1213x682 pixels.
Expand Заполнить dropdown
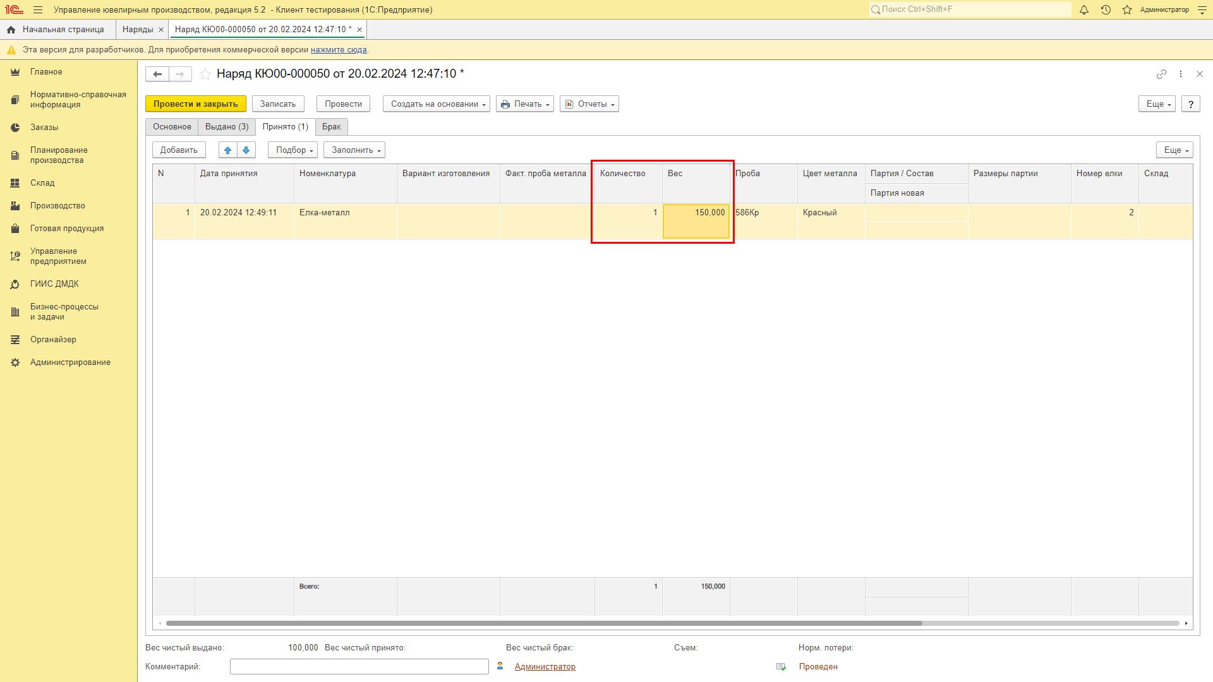(x=354, y=150)
